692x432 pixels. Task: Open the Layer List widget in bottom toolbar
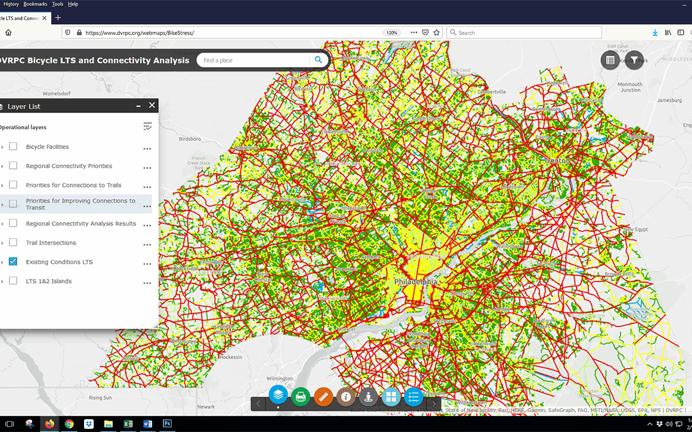278,396
